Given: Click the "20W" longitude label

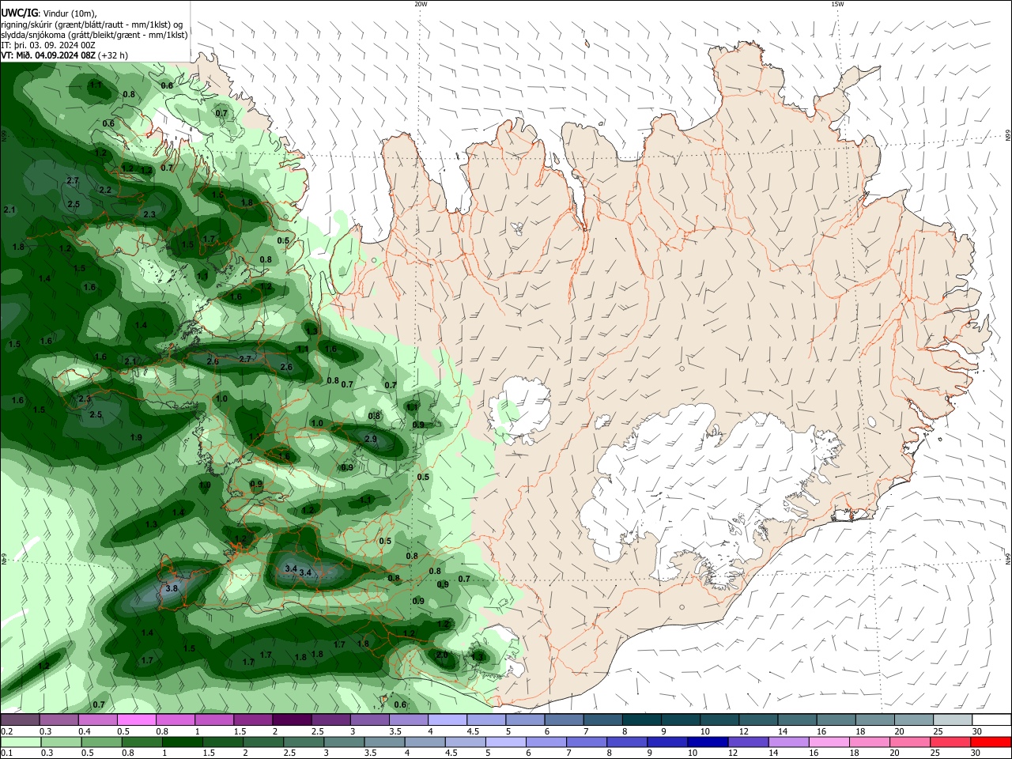Looking at the screenshot, I should click(421, 4).
